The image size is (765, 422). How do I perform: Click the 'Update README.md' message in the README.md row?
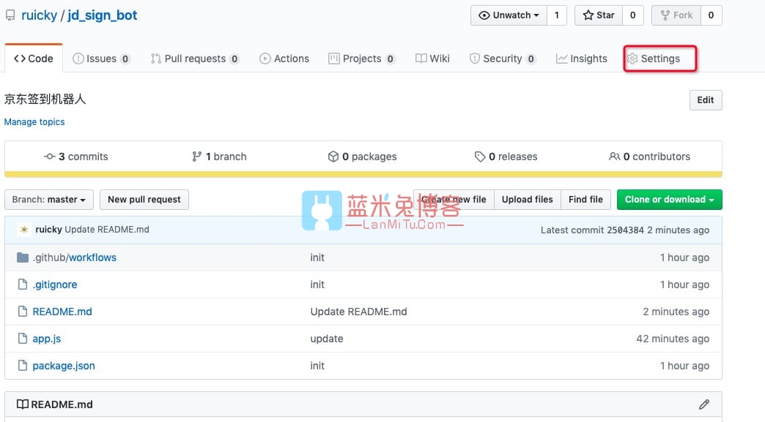tap(358, 312)
